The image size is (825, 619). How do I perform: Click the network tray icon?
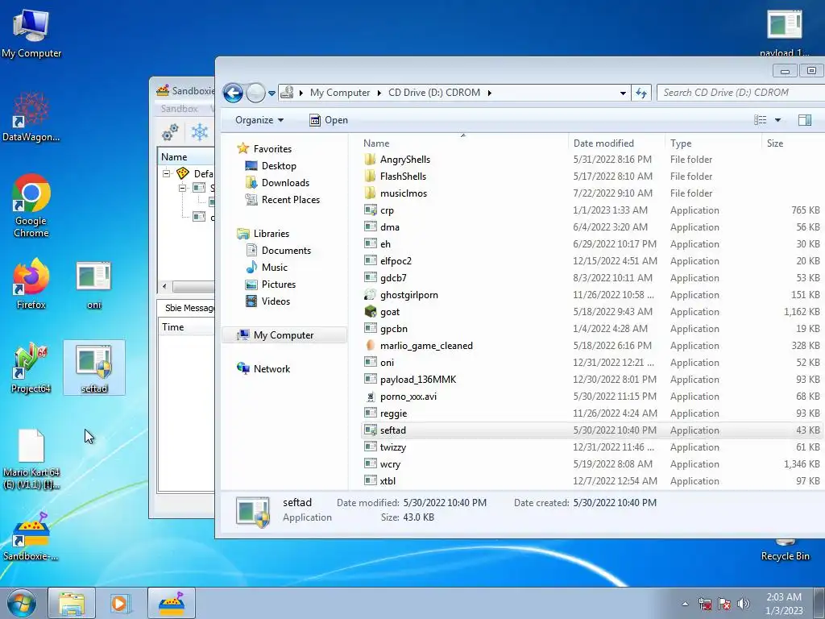coord(704,604)
